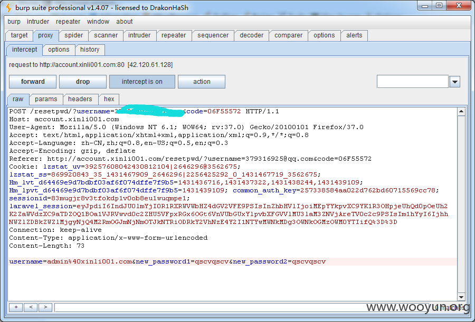
Task: Open the repeater menu in menu bar
Action: coord(68,22)
